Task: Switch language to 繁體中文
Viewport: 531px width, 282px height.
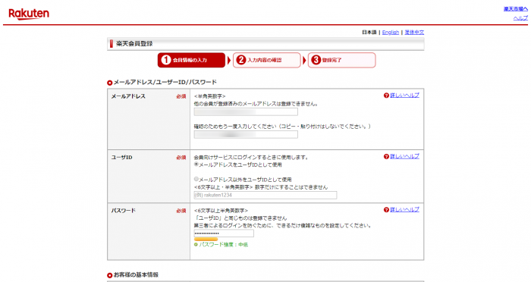Action: [414, 32]
